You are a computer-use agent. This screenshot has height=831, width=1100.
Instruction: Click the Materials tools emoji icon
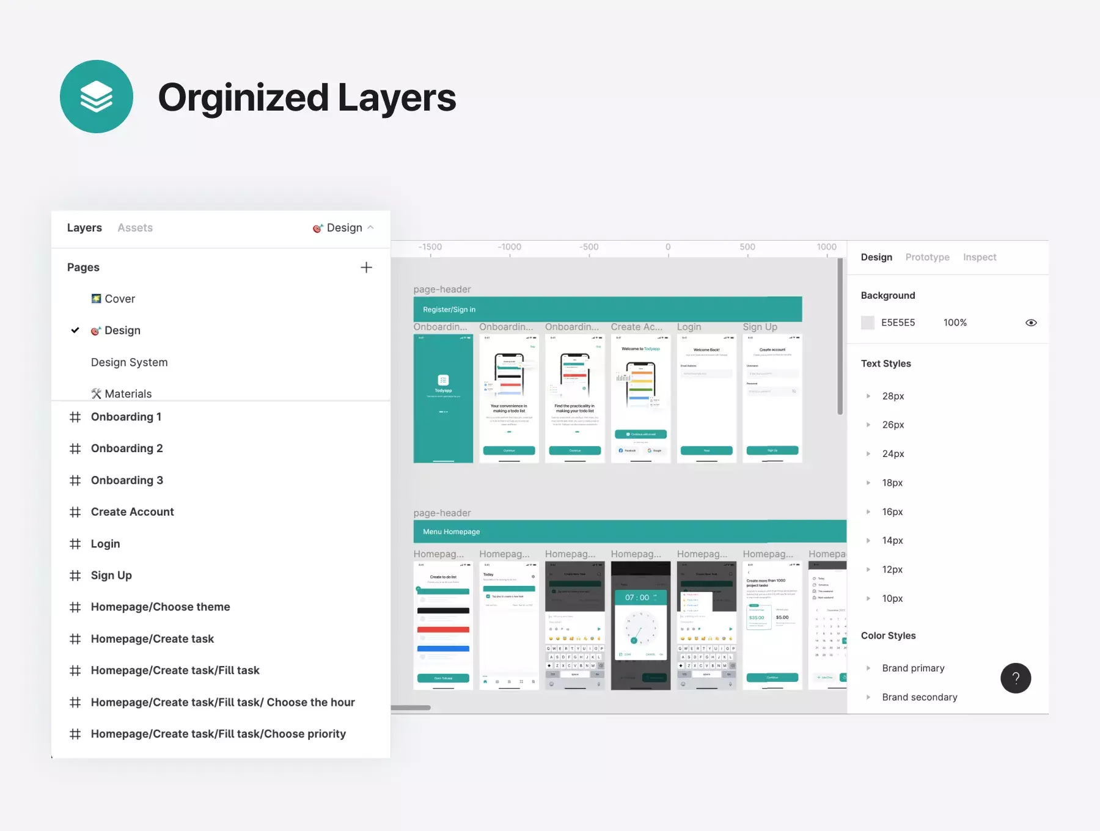point(96,394)
